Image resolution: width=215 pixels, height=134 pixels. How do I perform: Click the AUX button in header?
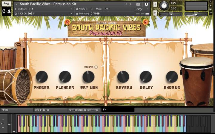tap(211, 9)
